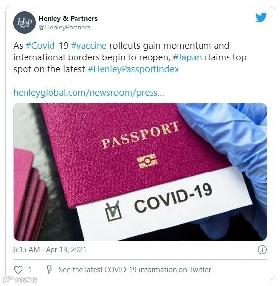Screen dimensions: 280x286
Task: Click the checked box in the COVID-19 image
Action: tap(113, 211)
